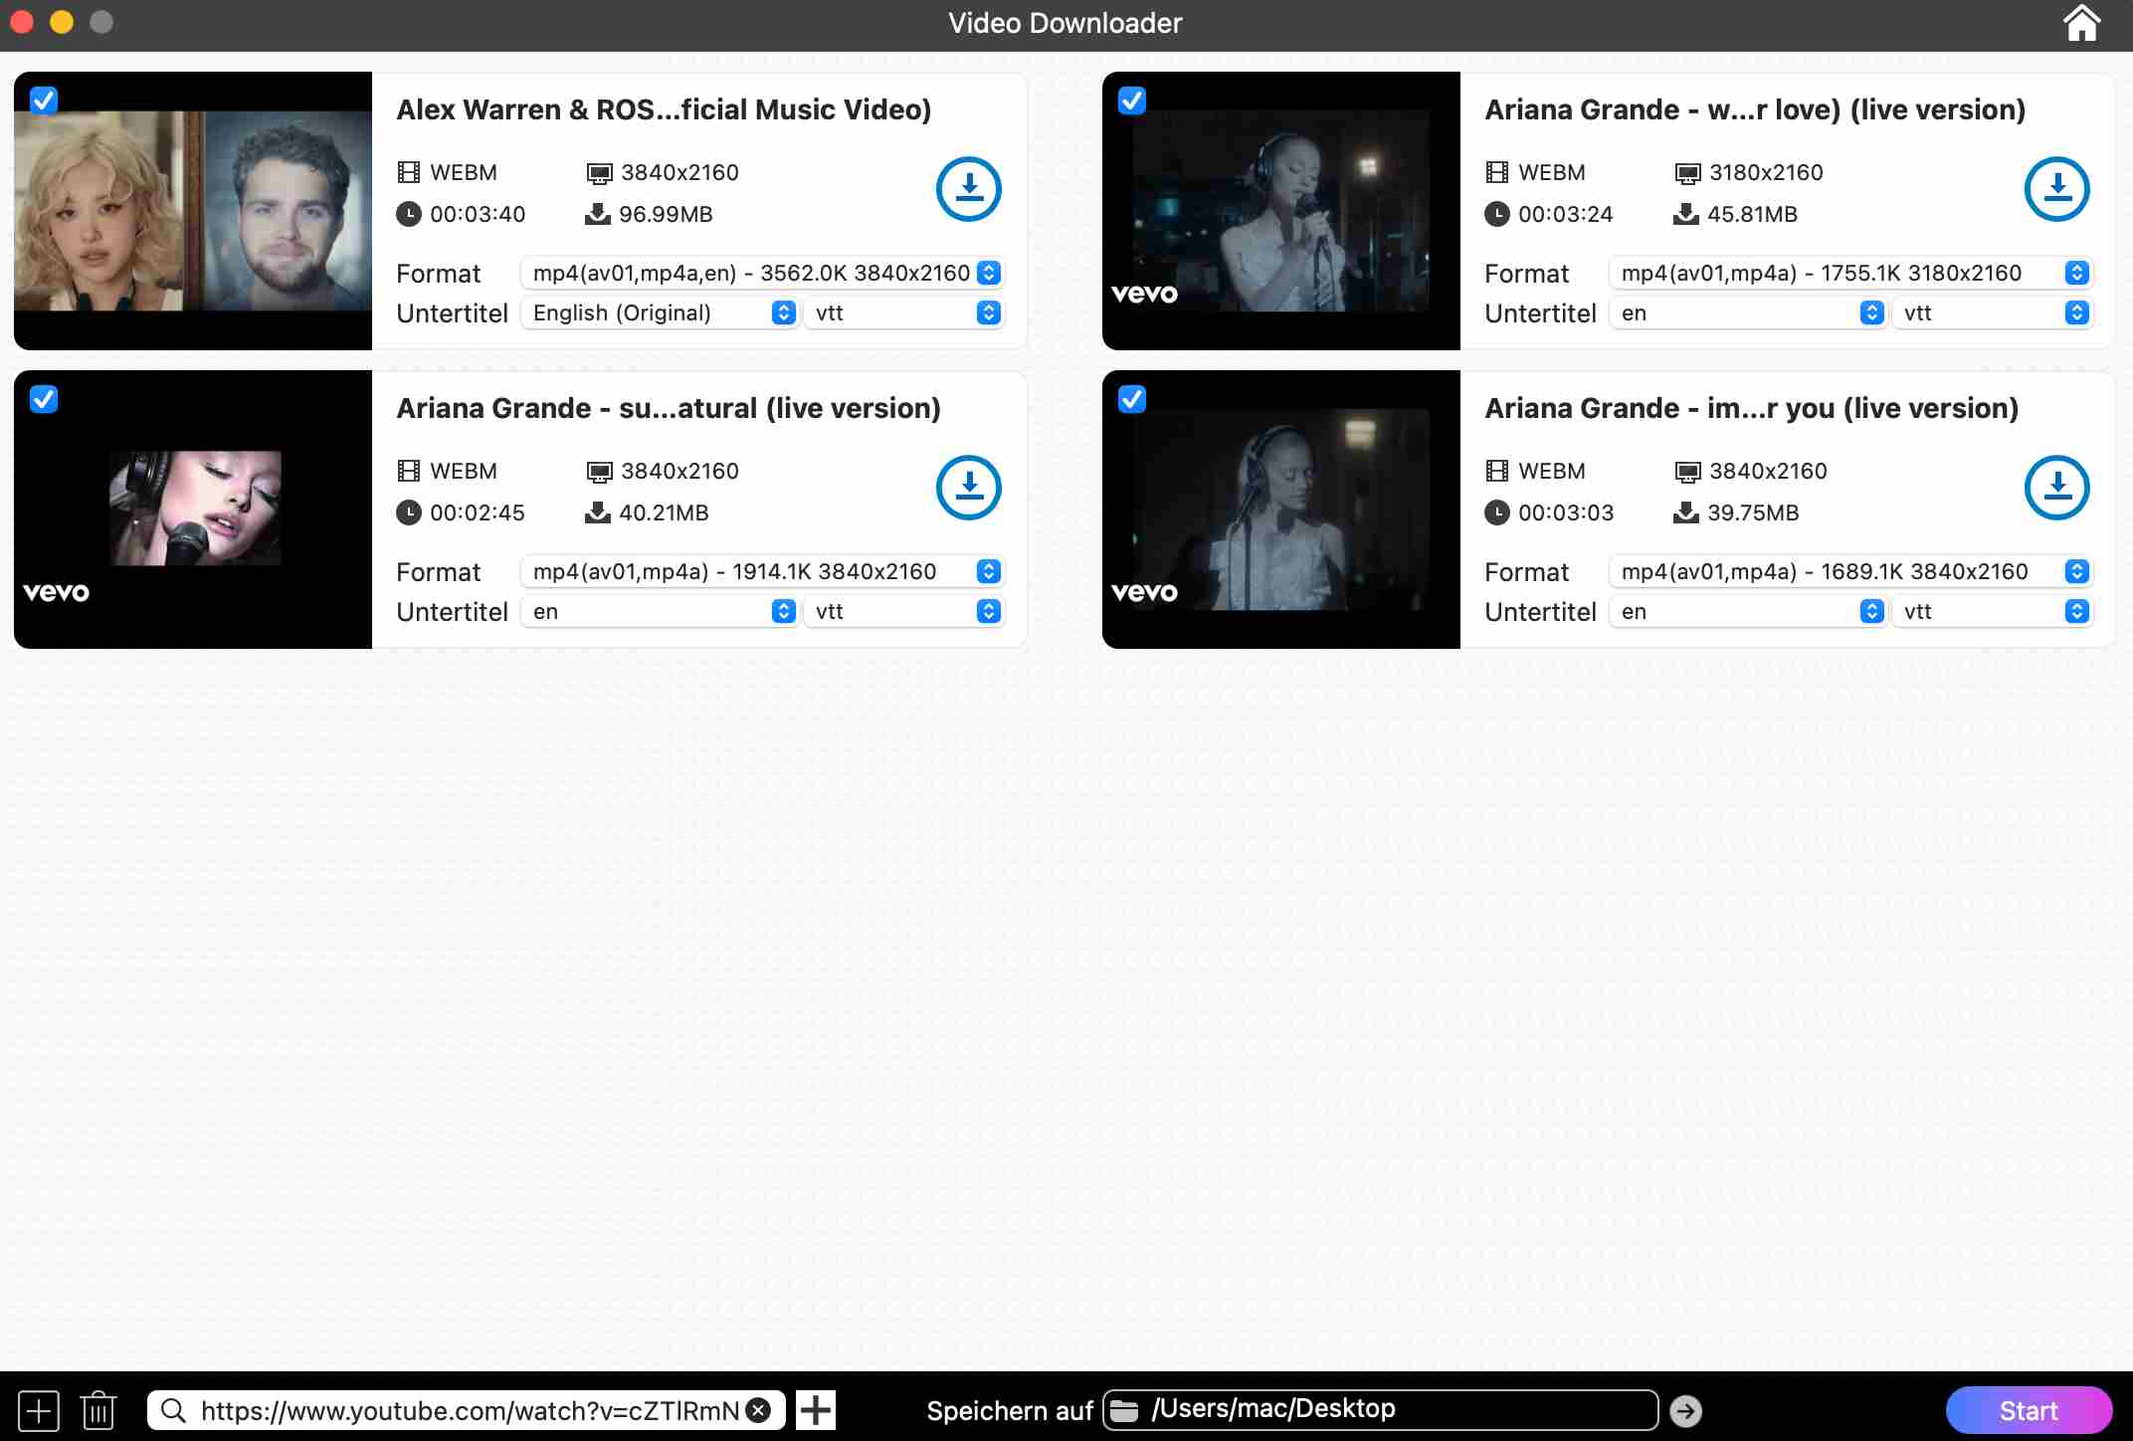Click the Video Downloader title bar
This screenshot has height=1441, width=2133.
click(x=1065, y=22)
